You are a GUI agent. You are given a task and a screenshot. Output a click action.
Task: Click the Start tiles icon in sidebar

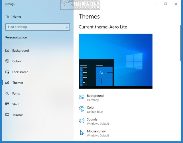click(7, 104)
